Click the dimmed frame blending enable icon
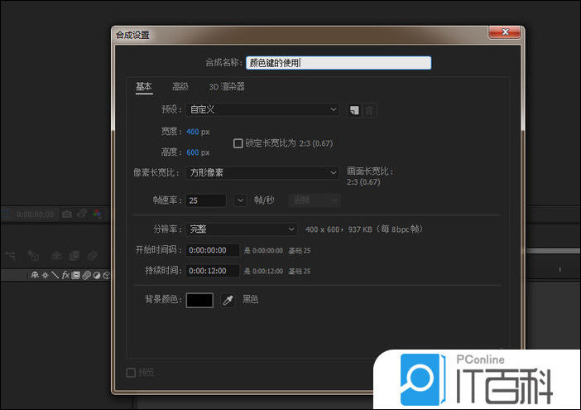The width and height of the screenshot is (581, 410). pos(74,255)
